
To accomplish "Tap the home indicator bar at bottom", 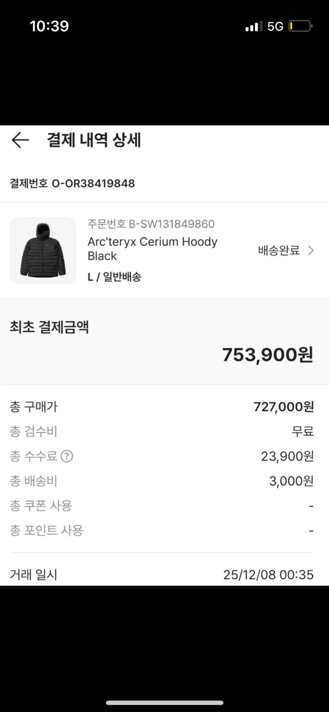I will 164,703.
